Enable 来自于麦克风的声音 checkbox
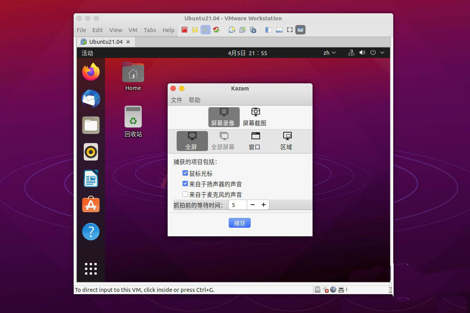The image size is (470, 313). pos(185,194)
